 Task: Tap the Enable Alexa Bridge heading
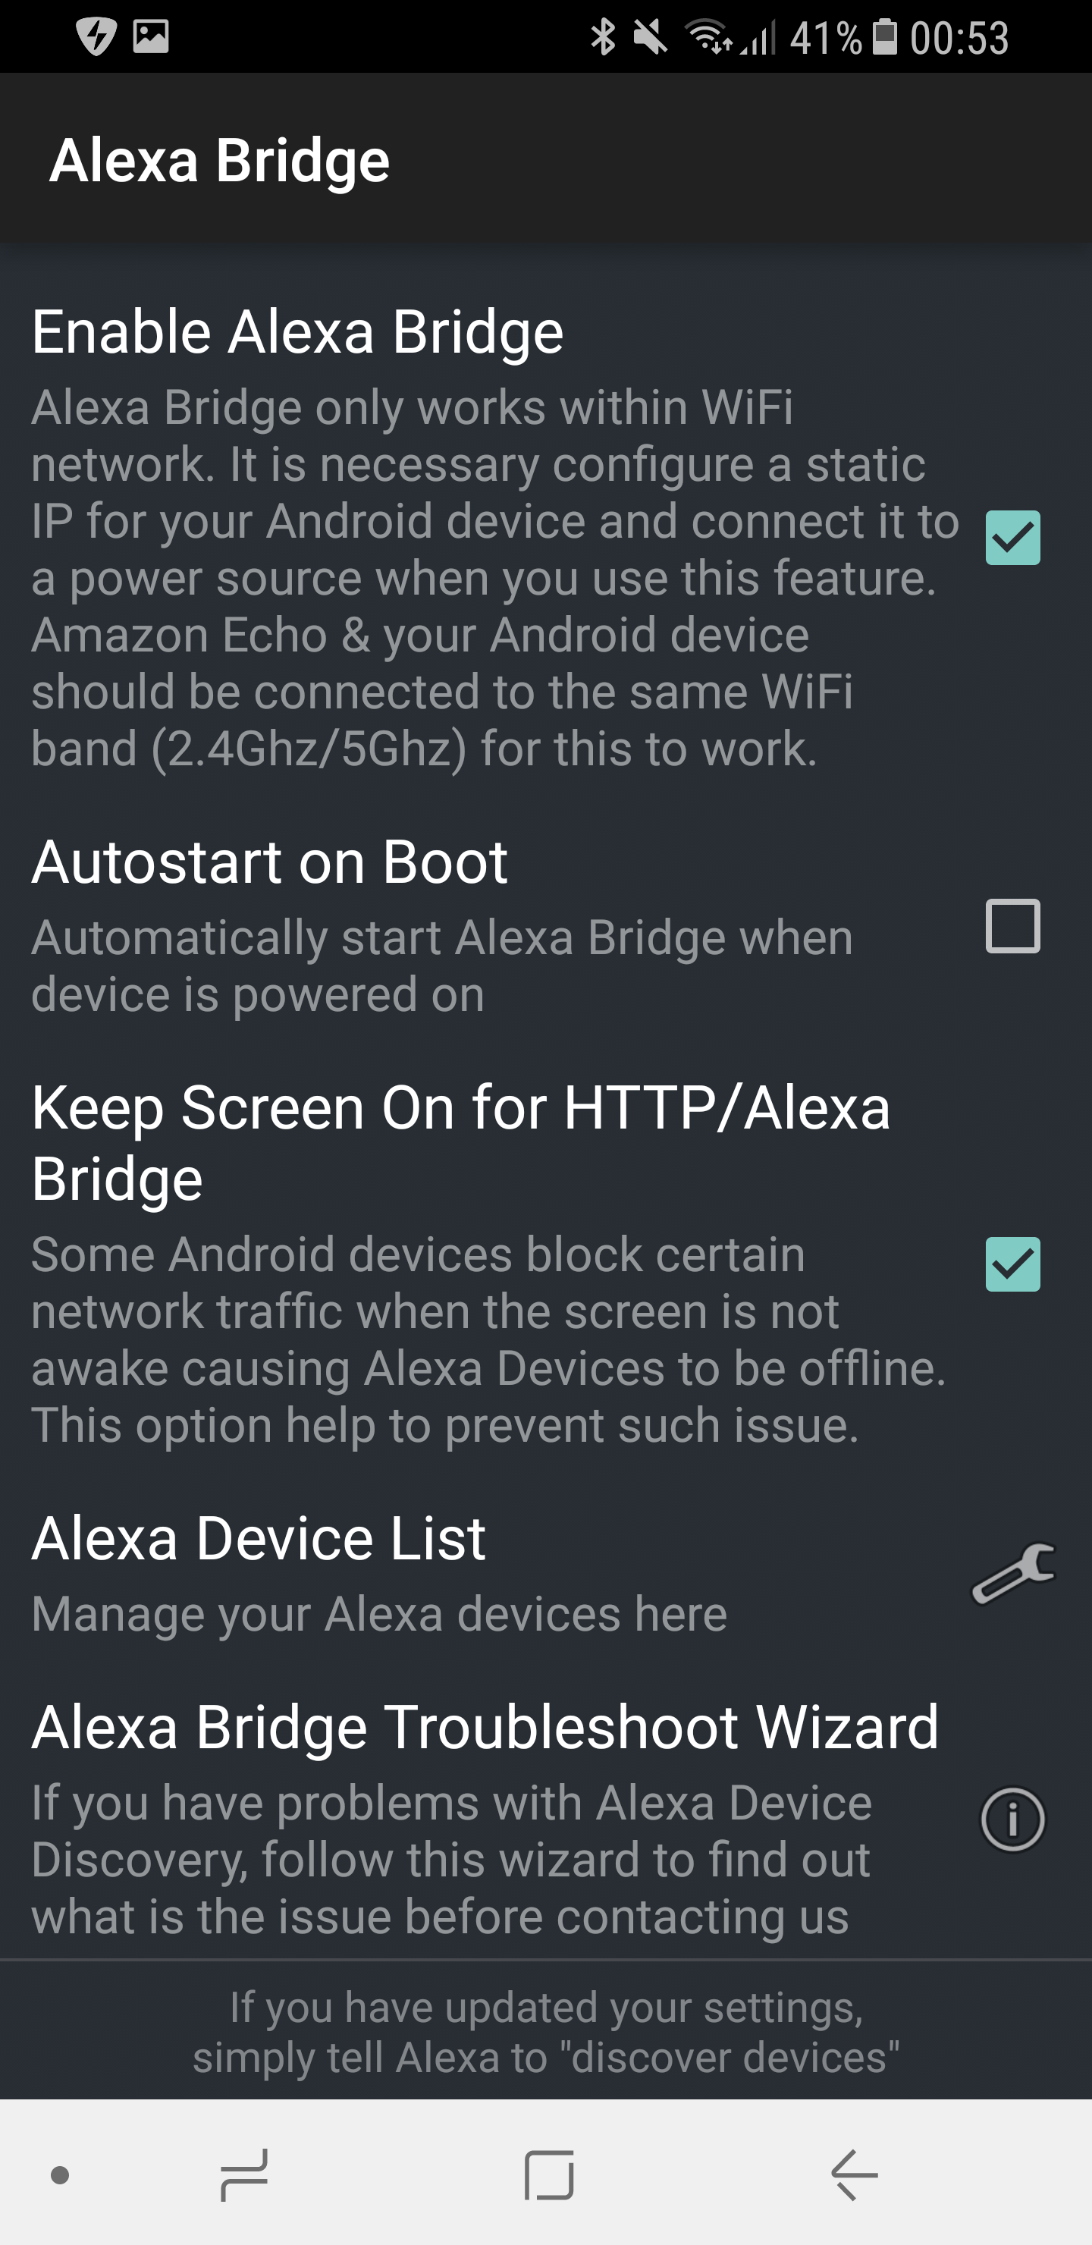point(297,332)
